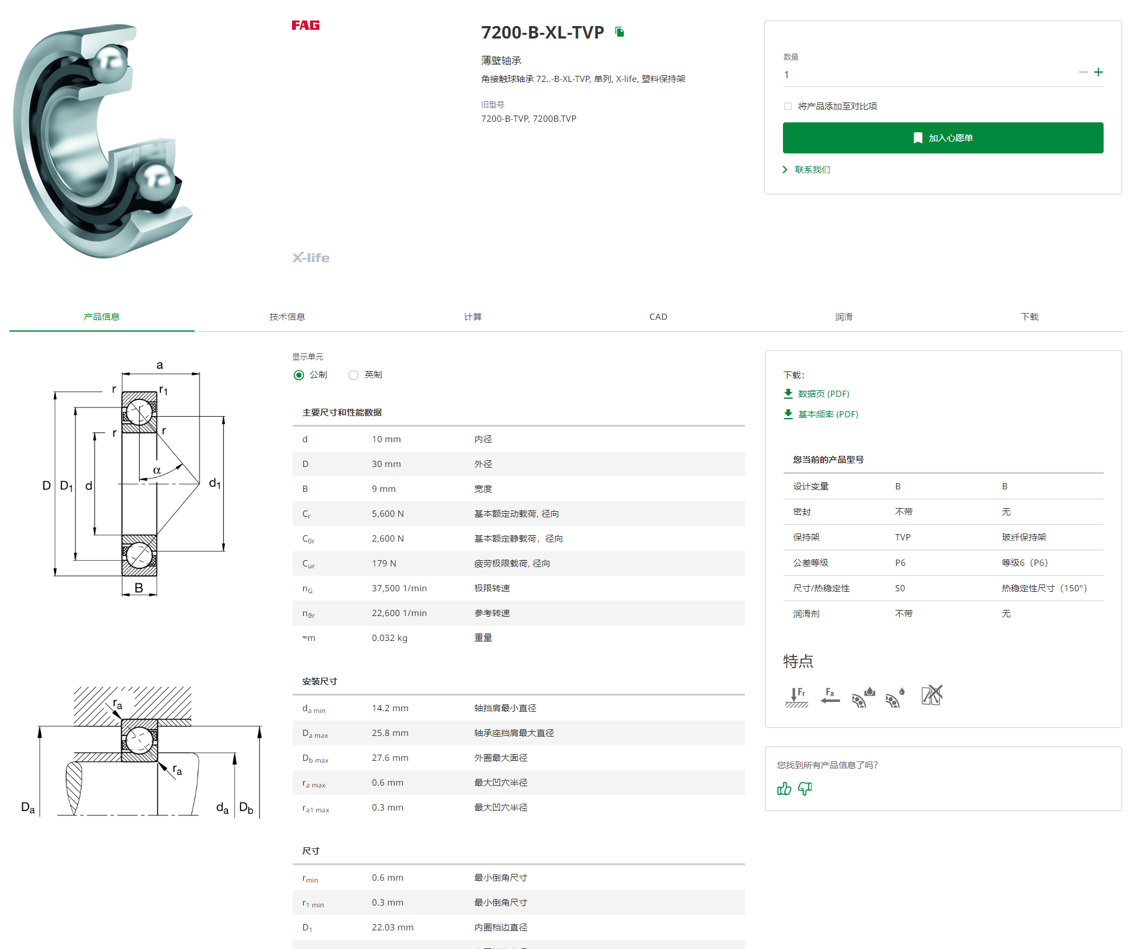Click the oil drop lubrication bearing icon
The height and width of the screenshot is (949, 1144).
point(895,697)
